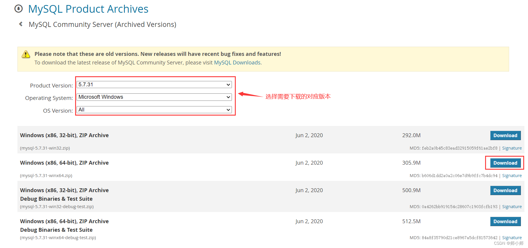Click the 500.9M file size value
Image resolution: width=528 pixels, height=248 pixels.
tap(411, 190)
